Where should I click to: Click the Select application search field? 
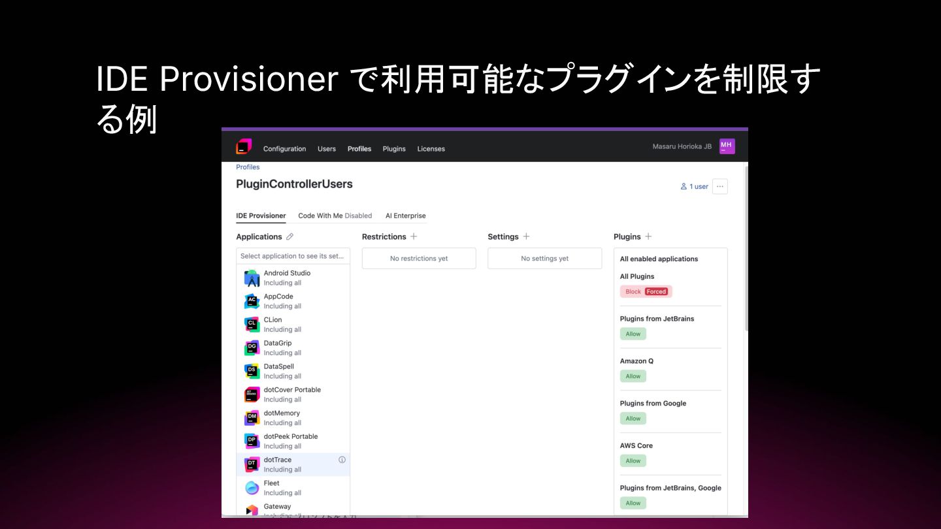click(x=293, y=256)
